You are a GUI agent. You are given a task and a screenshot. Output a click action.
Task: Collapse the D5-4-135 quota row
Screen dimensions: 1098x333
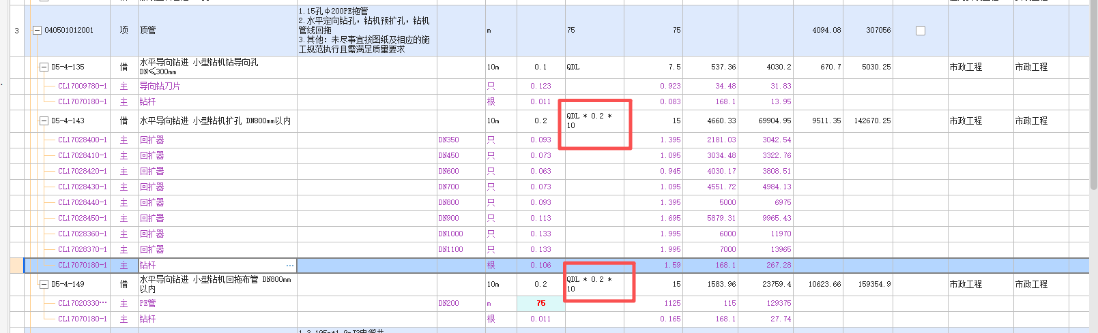click(x=44, y=67)
